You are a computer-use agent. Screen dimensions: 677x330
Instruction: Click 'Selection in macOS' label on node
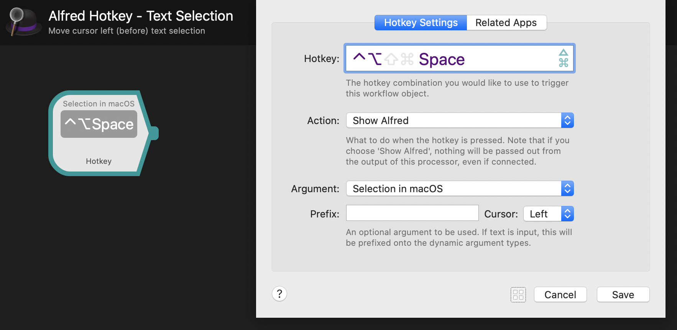point(99,104)
